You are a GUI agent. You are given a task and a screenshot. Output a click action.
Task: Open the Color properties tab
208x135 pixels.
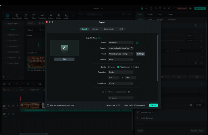[x=160, y=14]
